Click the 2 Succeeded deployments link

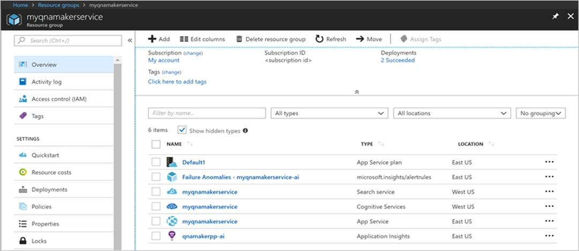397,60
